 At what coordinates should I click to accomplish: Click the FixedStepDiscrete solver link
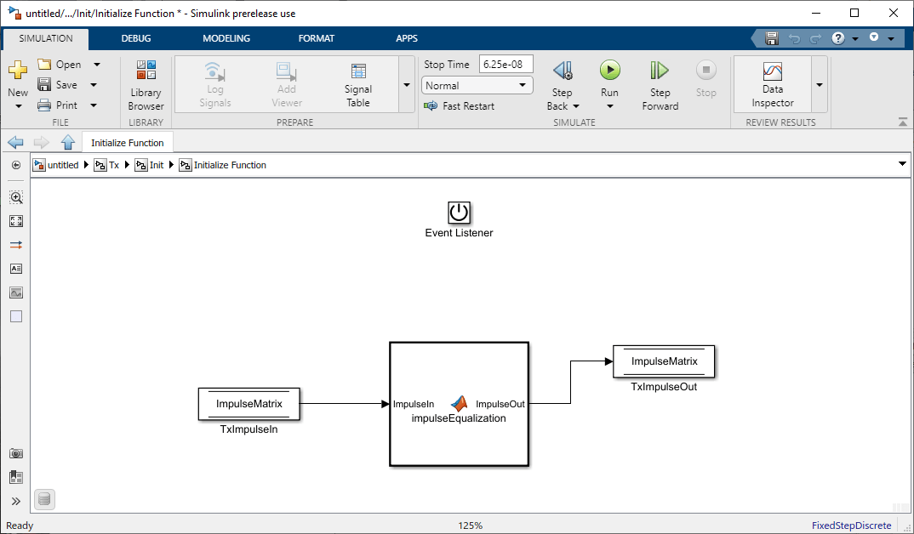(x=852, y=525)
